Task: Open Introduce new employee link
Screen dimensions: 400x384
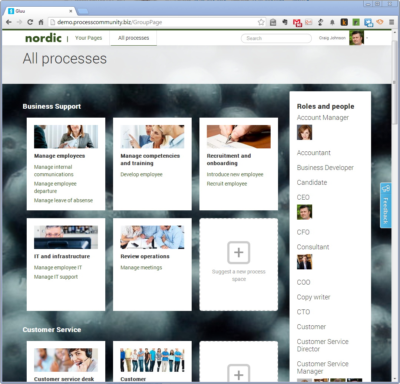Action: [x=235, y=174]
